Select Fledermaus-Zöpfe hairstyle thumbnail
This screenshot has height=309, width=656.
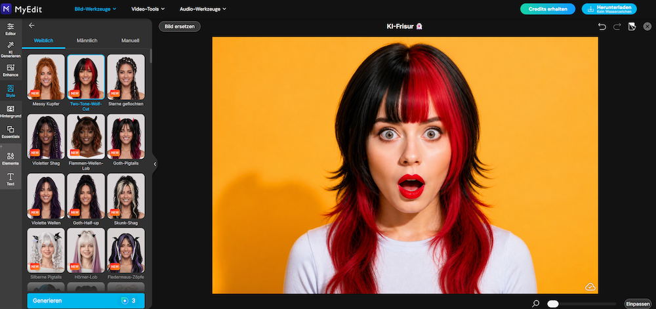point(126,250)
